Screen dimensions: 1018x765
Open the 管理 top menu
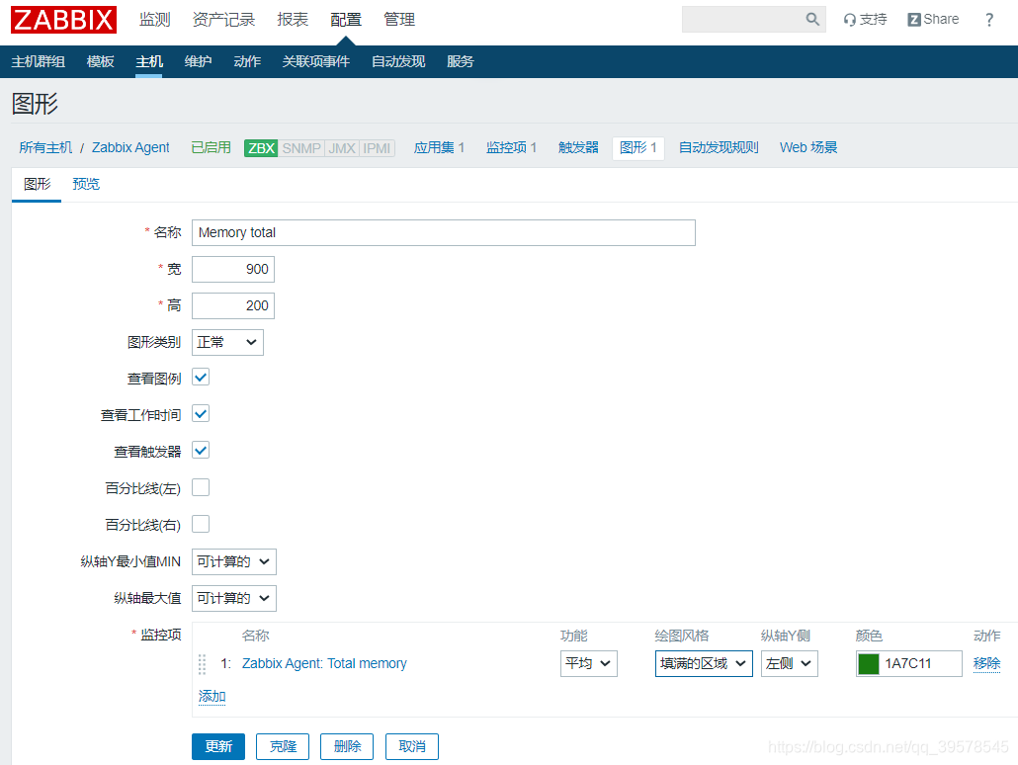(x=399, y=20)
